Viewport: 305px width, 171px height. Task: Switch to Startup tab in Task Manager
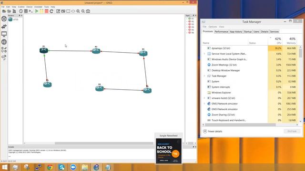(x=248, y=32)
